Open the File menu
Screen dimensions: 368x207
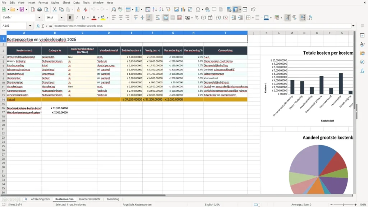[4, 3]
